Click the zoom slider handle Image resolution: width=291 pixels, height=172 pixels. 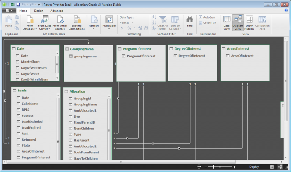214,167
